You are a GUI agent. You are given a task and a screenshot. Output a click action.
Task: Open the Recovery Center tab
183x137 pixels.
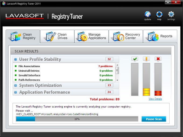tap(126, 36)
